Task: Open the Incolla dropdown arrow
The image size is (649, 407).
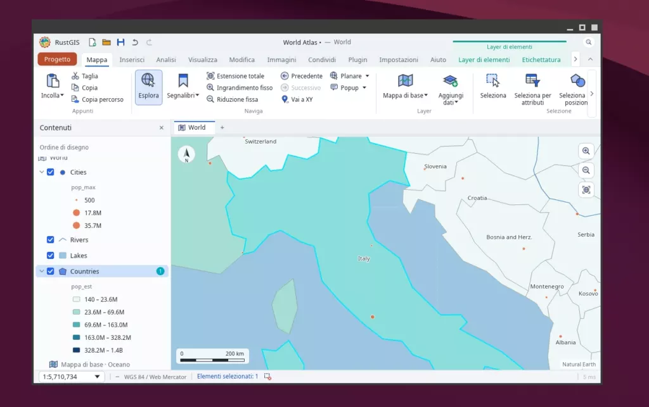Action: coord(62,96)
